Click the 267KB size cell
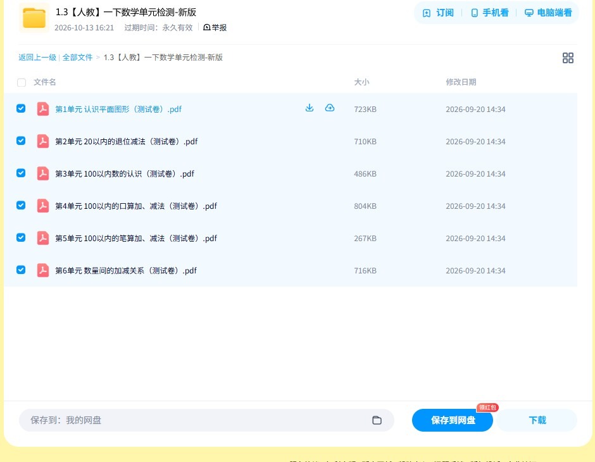Screen dimensions: 595x462 (365, 238)
